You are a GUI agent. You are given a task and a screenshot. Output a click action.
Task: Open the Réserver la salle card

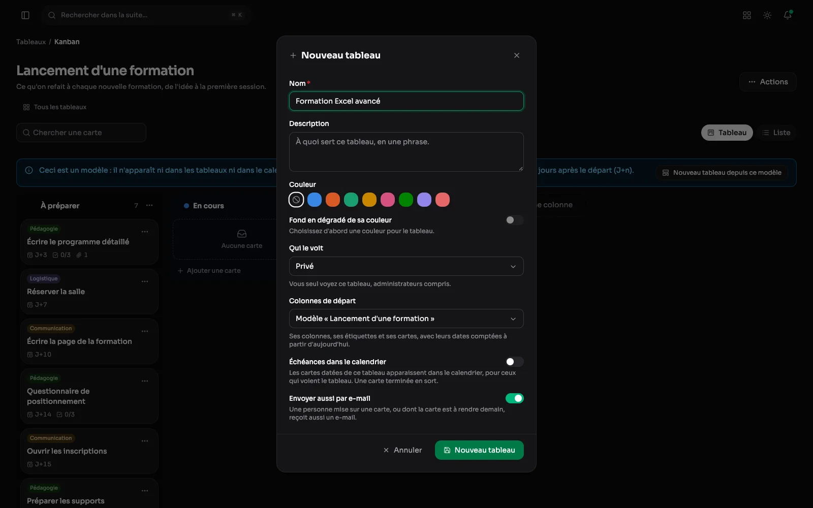pyautogui.click(x=89, y=292)
